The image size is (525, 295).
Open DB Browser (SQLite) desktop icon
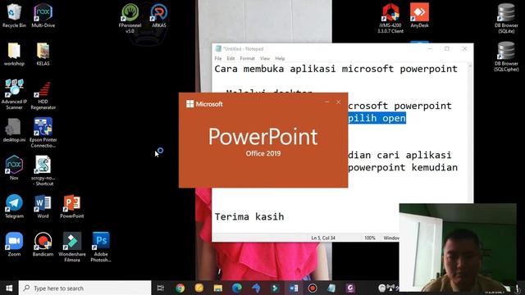click(x=506, y=18)
